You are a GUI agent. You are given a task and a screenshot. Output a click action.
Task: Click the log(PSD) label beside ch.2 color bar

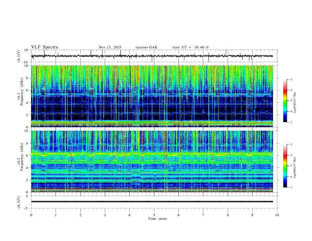(295, 167)
